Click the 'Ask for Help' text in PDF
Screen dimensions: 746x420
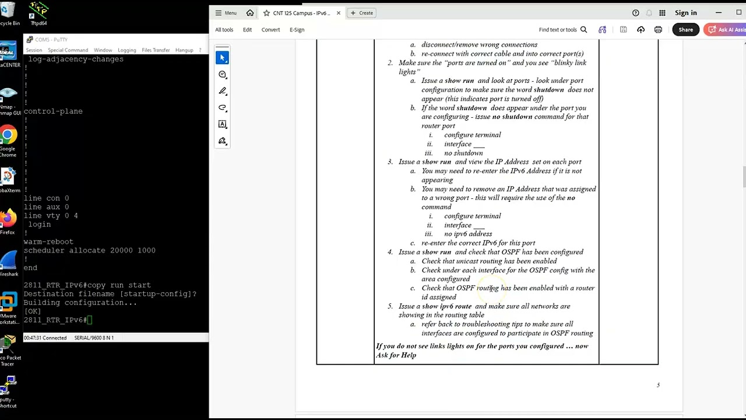(396, 355)
